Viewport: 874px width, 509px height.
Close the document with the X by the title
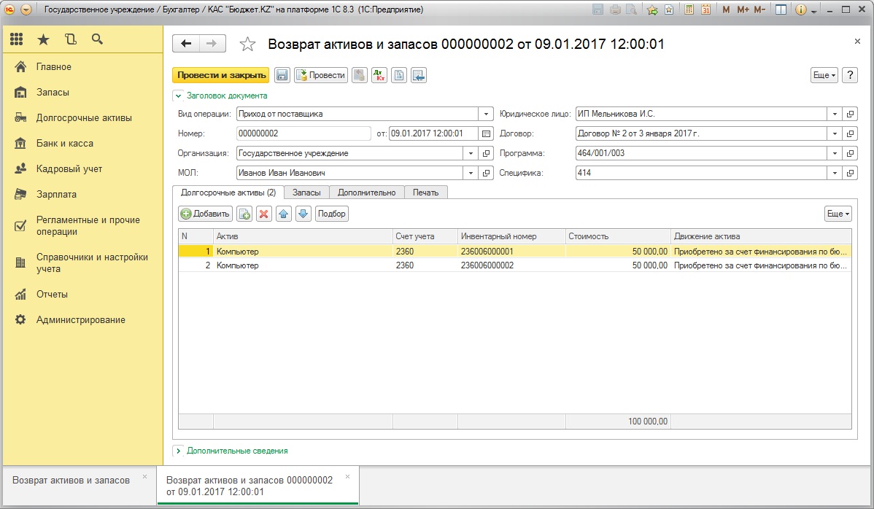[x=857, y=42]
